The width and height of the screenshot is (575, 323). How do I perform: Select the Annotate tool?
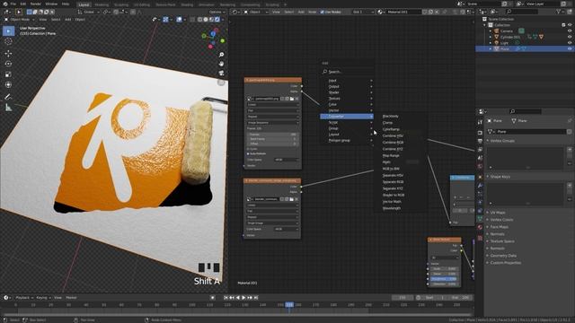click(8, 97)
